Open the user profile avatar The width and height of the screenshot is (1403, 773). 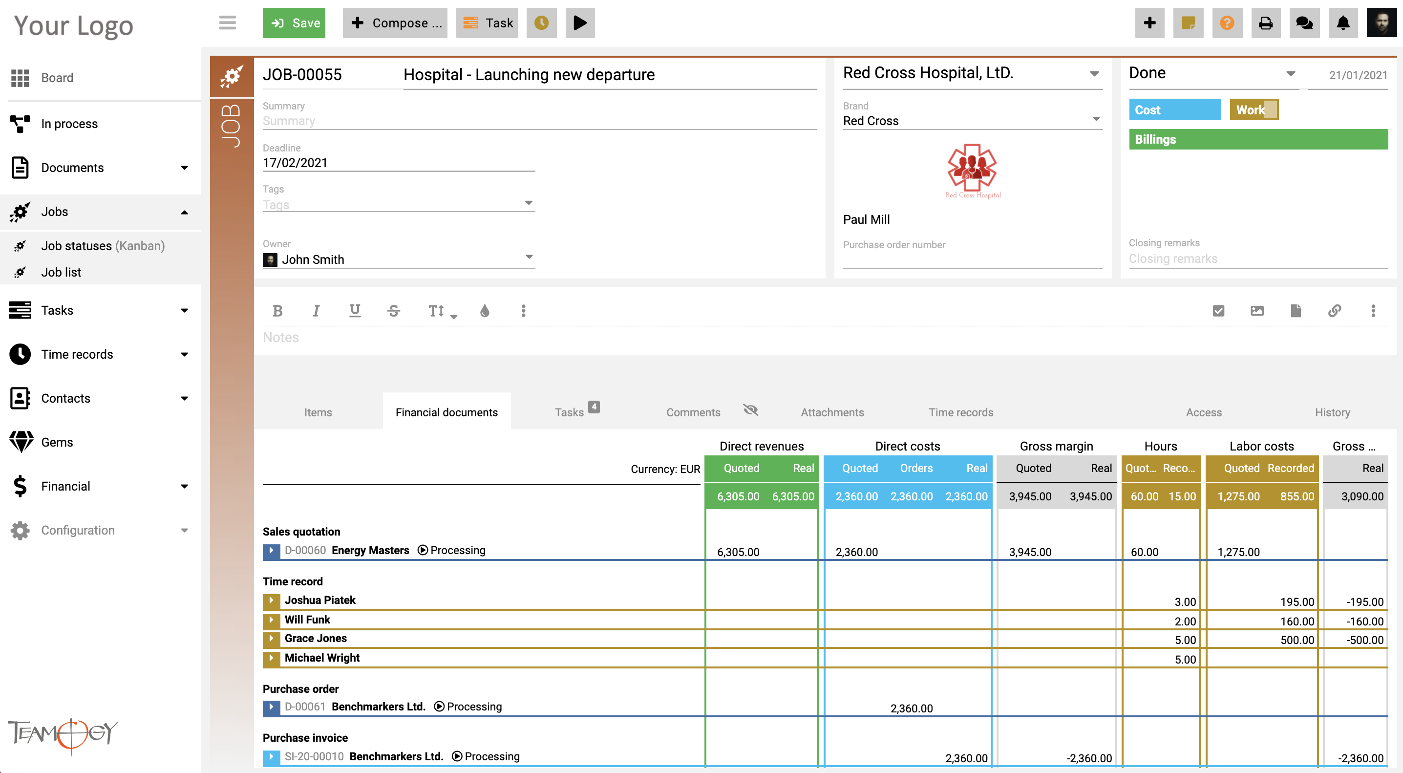[x=1382, y=23]
